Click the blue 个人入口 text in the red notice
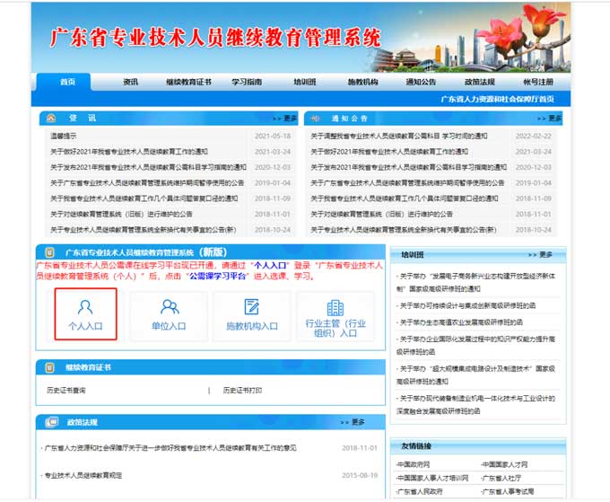Viewport: 610px width, 502px height. 270,265
